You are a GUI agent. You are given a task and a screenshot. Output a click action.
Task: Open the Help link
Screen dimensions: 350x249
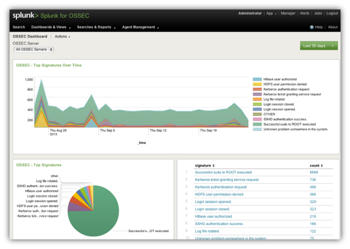(319, 27)
